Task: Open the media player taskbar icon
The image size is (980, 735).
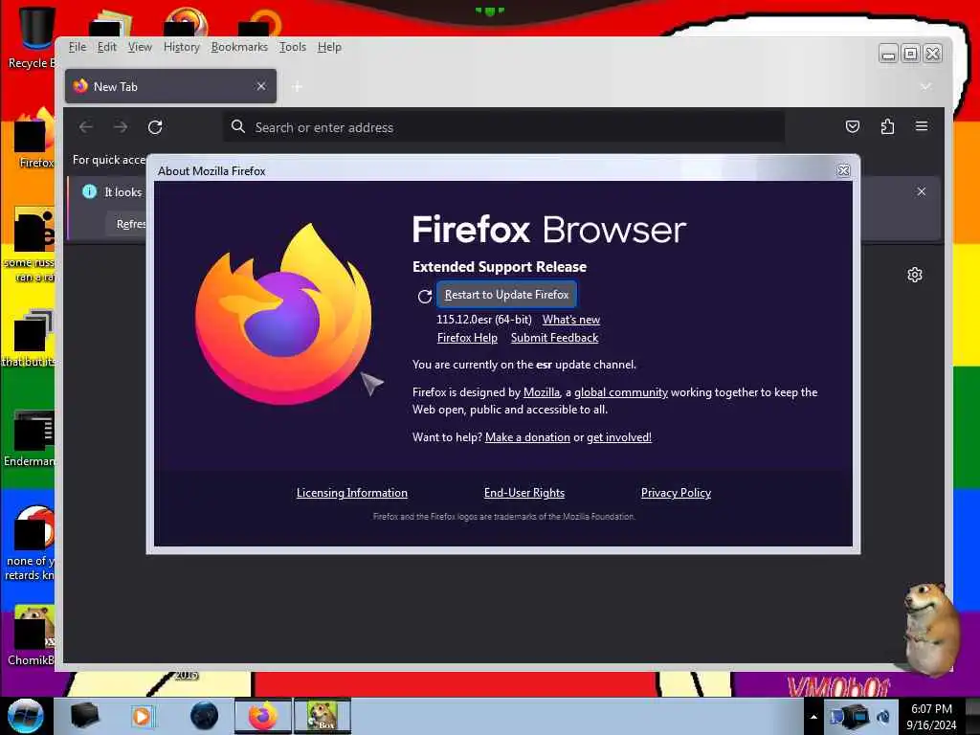Action: (x=142, y=716)
